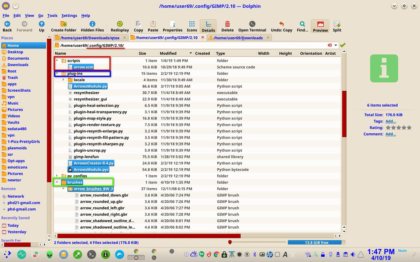Viewport: 420px width, 262px height.
Task: Open the Edit menu
Action: (x=17, y=15)
